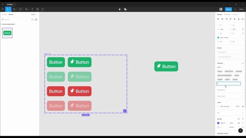Click Align right icon
The height and width of the screenshot is (138, 246).
(226, 19)
